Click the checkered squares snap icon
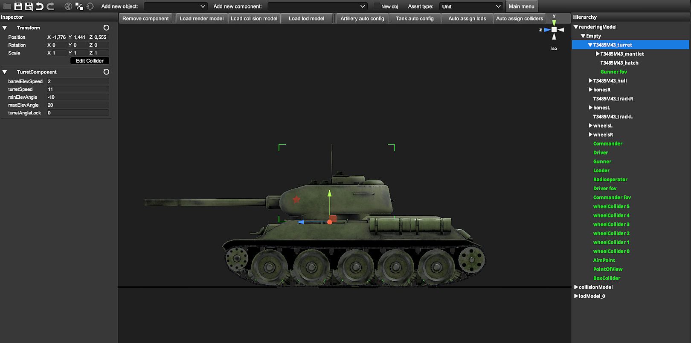Image resolution: width=691 pixels, height=343 pixels. tap(79, 6)
